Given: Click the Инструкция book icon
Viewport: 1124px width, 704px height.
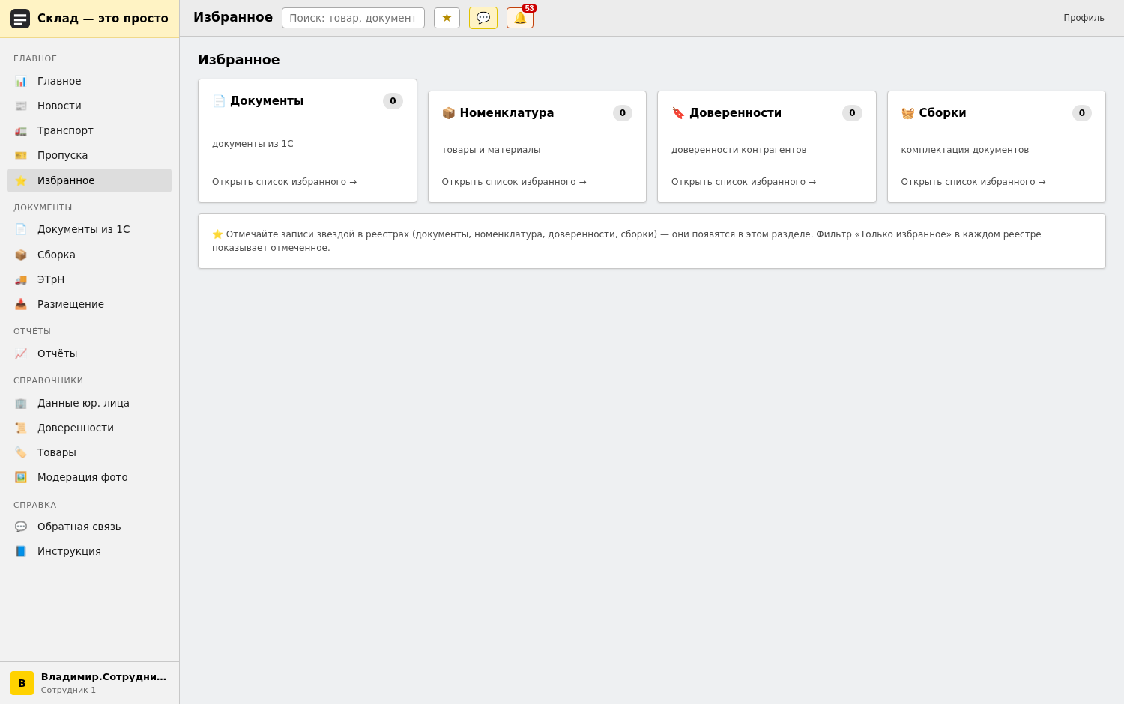Looking at the screenshot, I should pyautogui.click(x=21, y=551).
